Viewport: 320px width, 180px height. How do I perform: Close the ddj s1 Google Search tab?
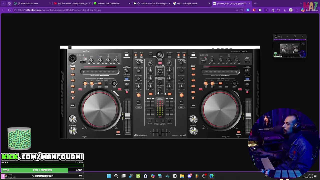209,3
